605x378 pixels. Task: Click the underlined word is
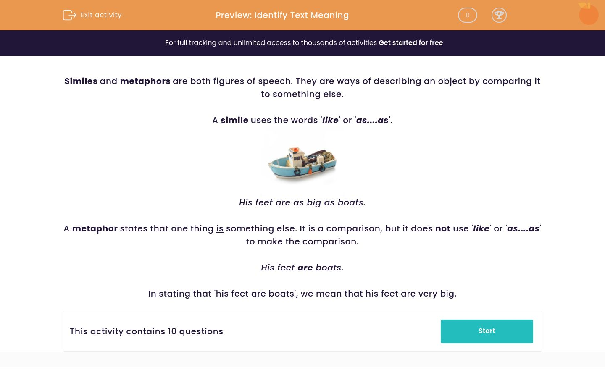[x=220, y=228]
